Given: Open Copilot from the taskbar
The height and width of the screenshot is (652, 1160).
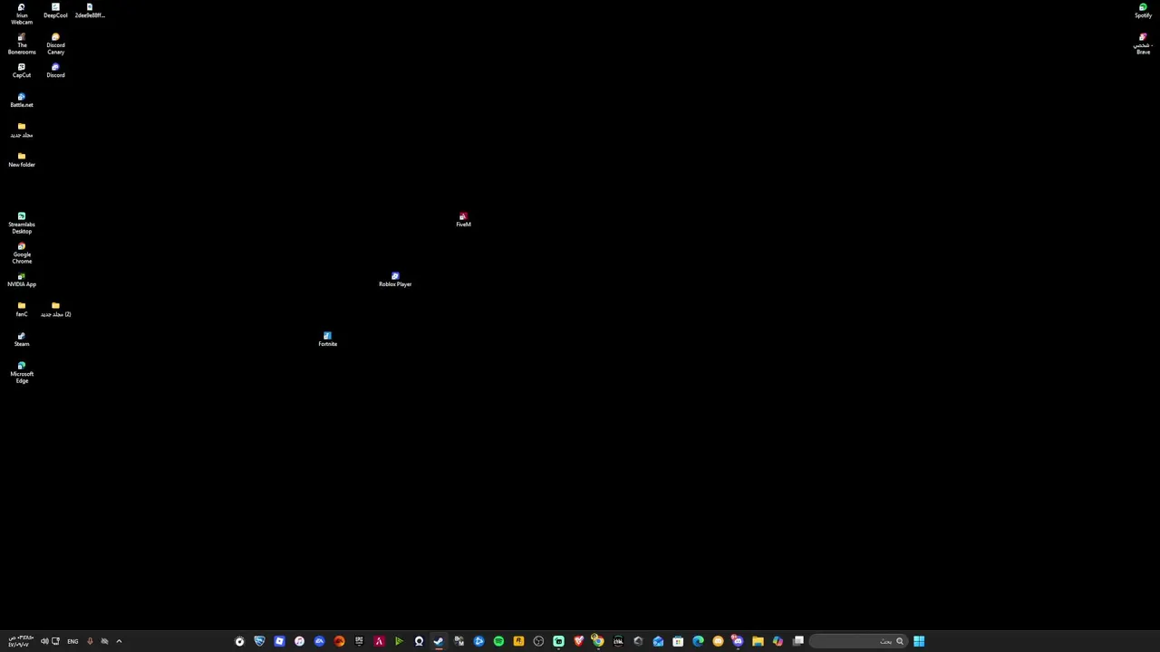Looking at the screenshot, I should coord(778,641).
